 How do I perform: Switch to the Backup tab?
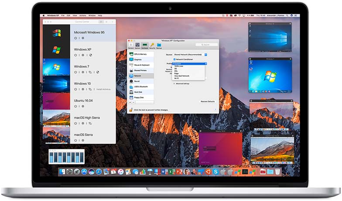pyautogui.click(x=159, y=45)
